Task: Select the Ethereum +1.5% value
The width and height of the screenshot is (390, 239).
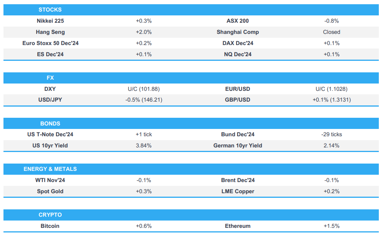Action: tap(331, 226)
